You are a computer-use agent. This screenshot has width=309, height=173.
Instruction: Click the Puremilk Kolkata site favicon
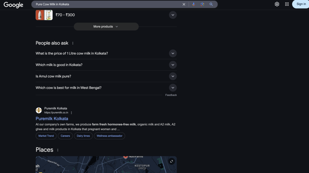point(39,110)
